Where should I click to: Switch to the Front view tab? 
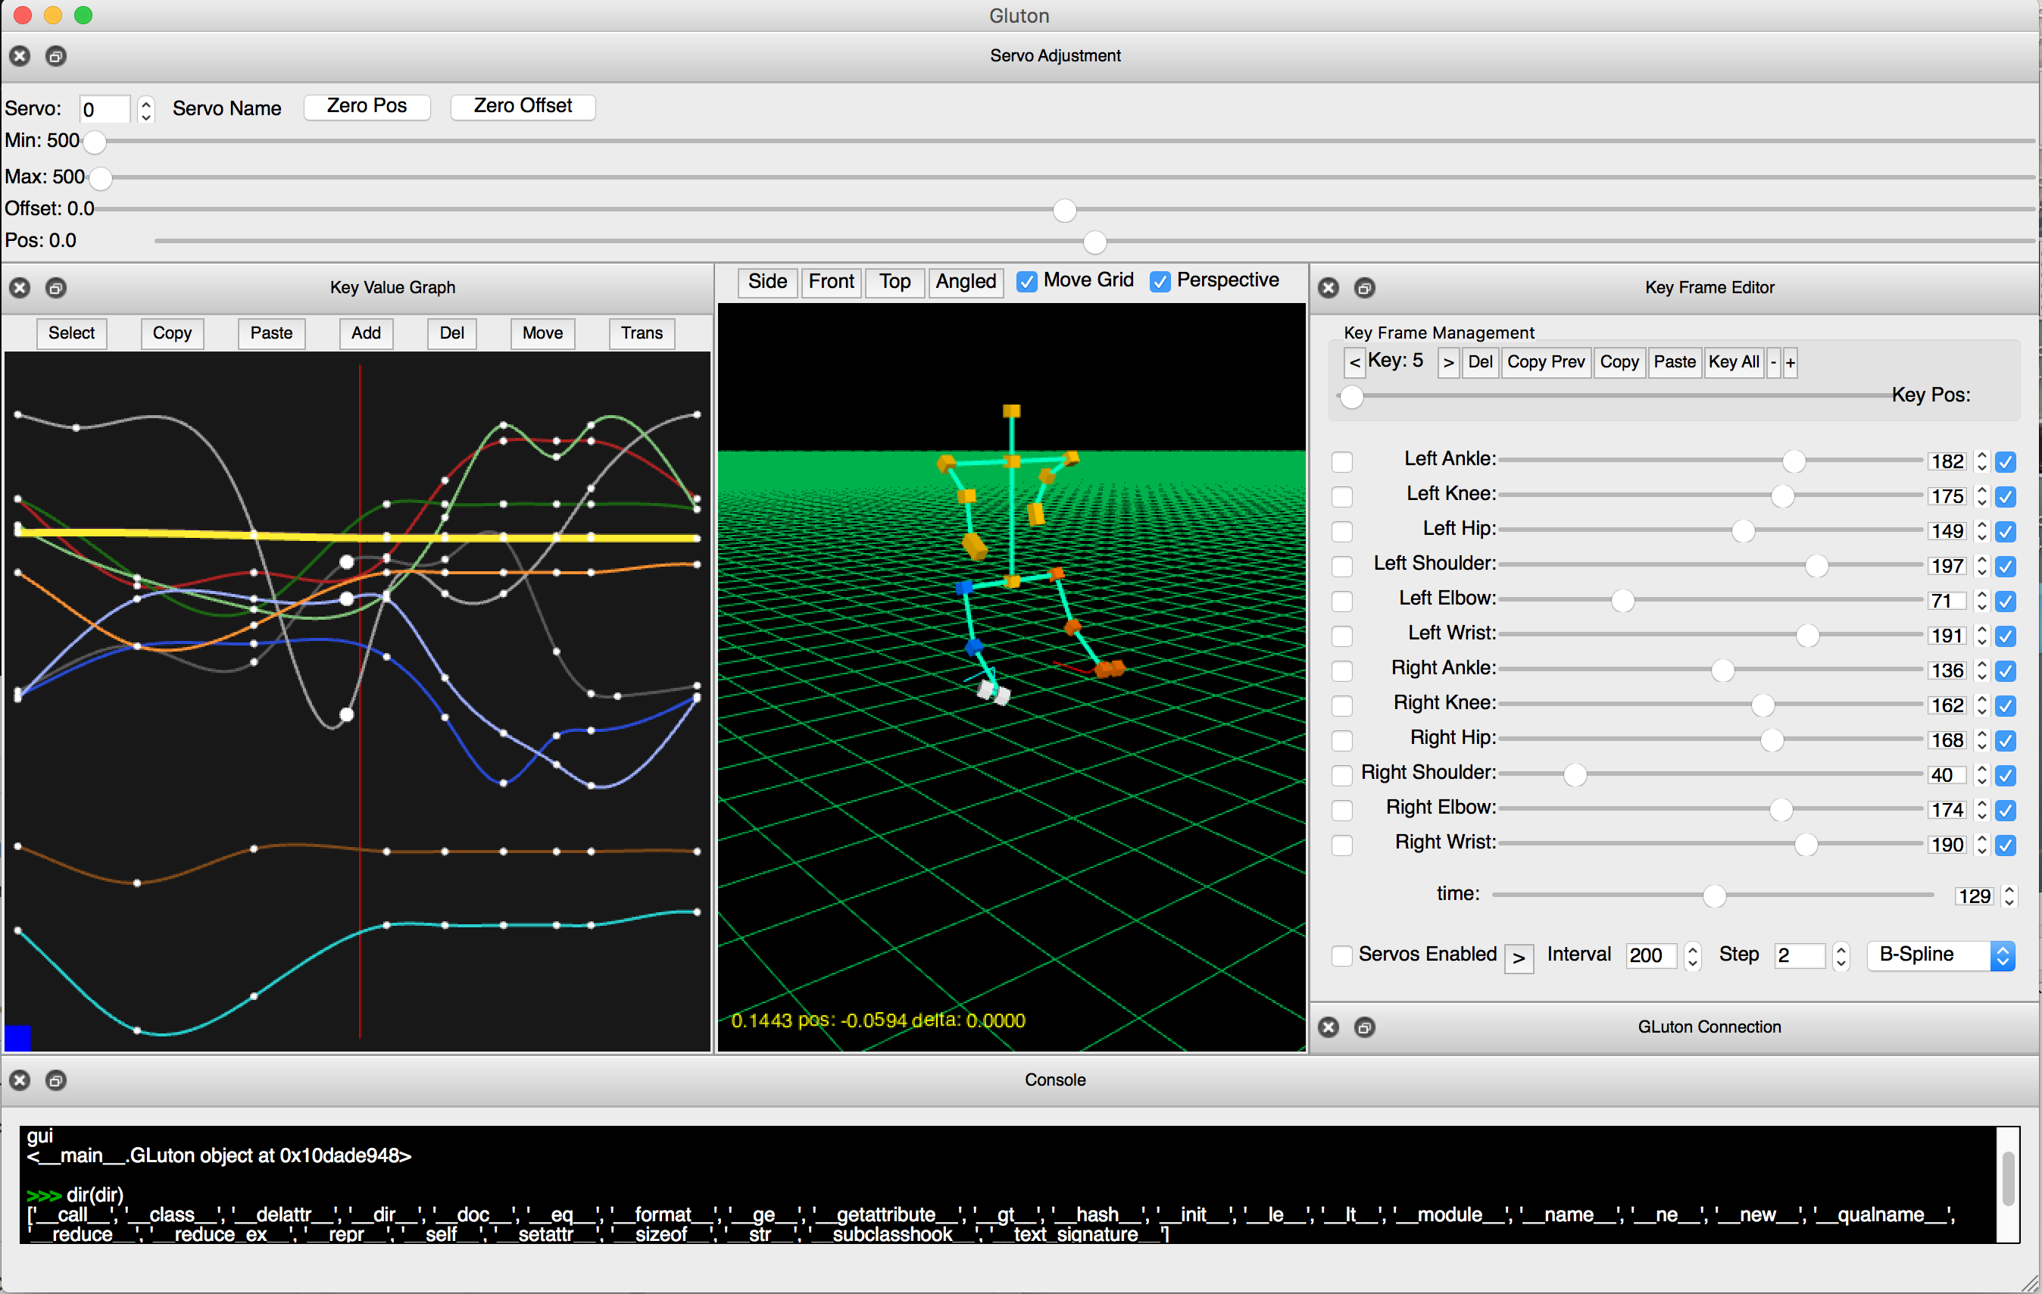tap(831, 282)
